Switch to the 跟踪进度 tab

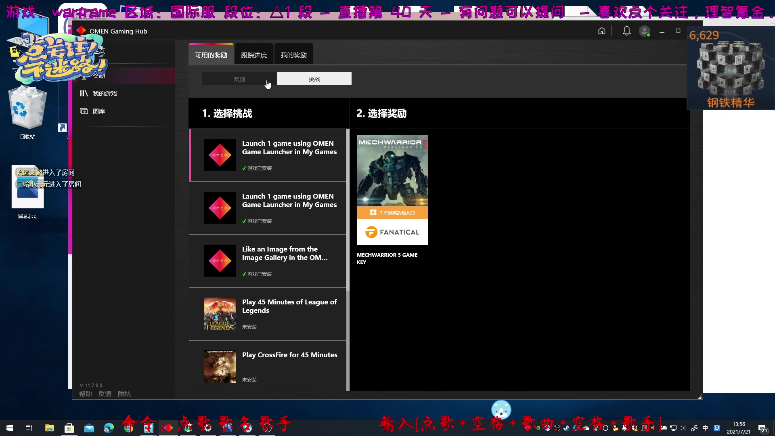tap(254, 55)
